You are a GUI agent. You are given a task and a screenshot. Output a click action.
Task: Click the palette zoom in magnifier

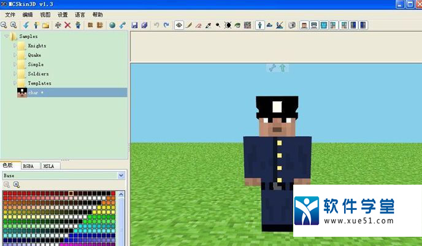[x=17, y=185]
